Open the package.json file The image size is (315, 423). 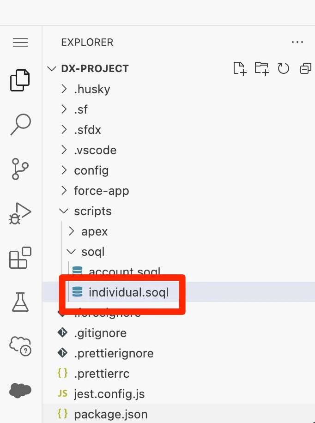[x=110, y=414]
